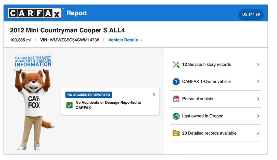The image size is (277, 160).
Task: Click the 100,285 mi mileage text
Action: pos(20,40)
